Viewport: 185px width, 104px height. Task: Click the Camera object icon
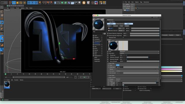[x=76, y=3]
